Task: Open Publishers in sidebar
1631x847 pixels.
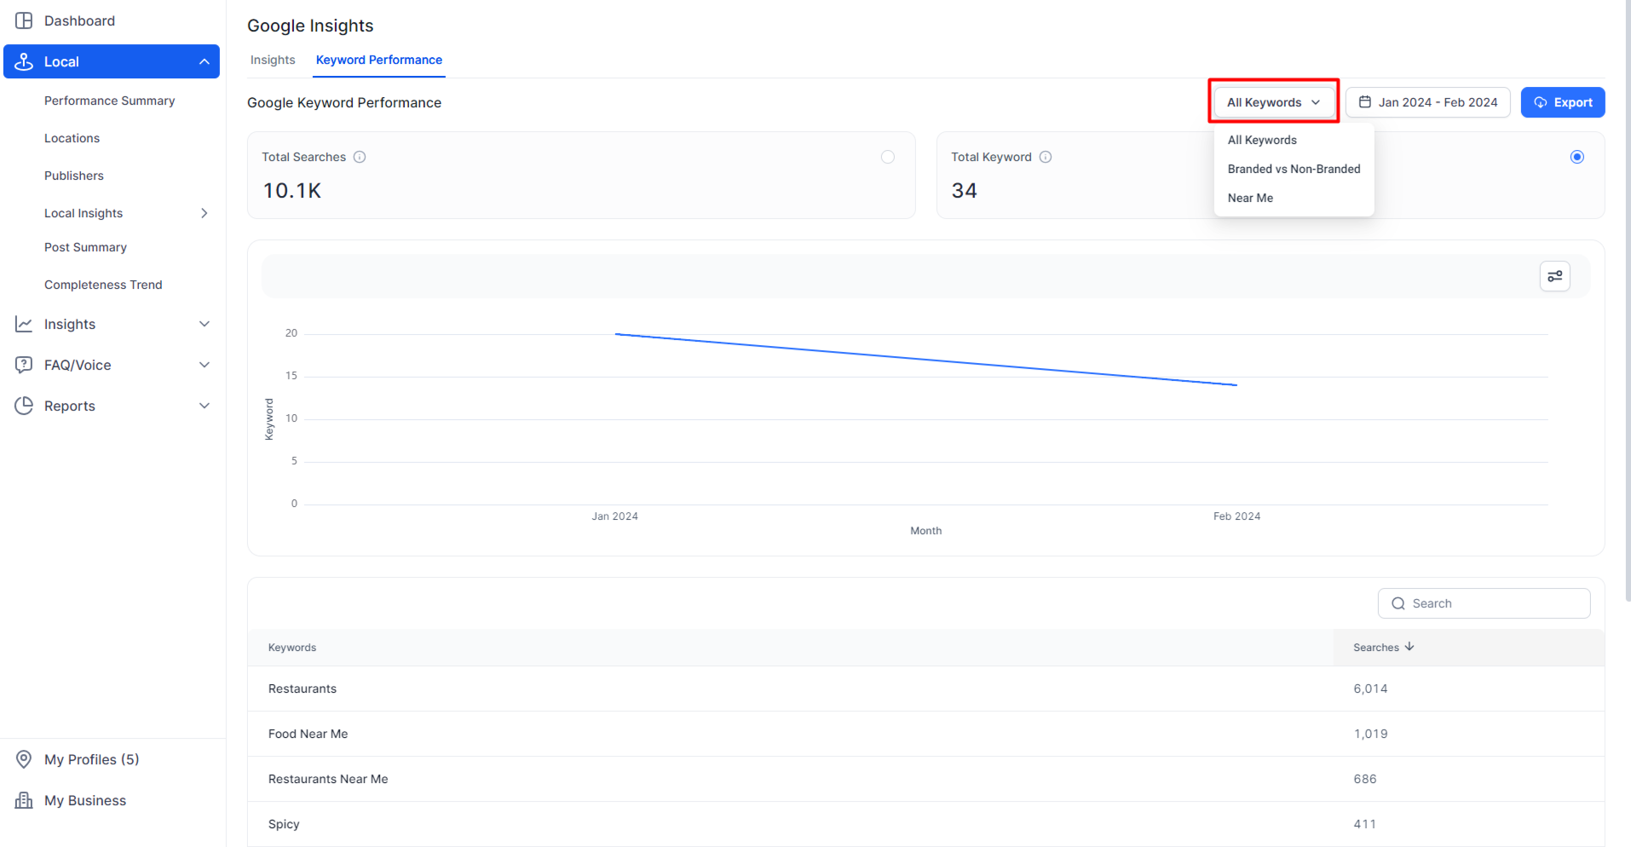Action: click(x=74, y=176)
